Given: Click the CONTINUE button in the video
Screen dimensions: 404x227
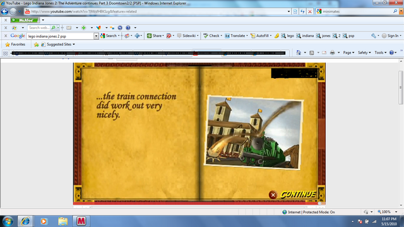Looking at the screenshot, I should click(298, 194).
